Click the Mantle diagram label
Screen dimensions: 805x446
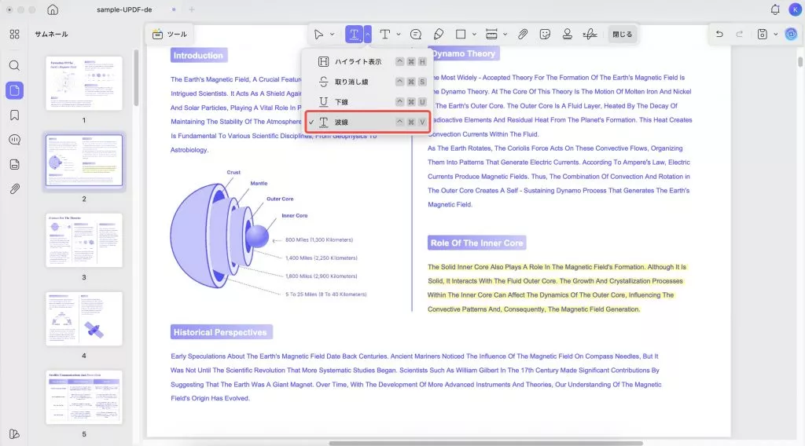click(x=259, y=183)
